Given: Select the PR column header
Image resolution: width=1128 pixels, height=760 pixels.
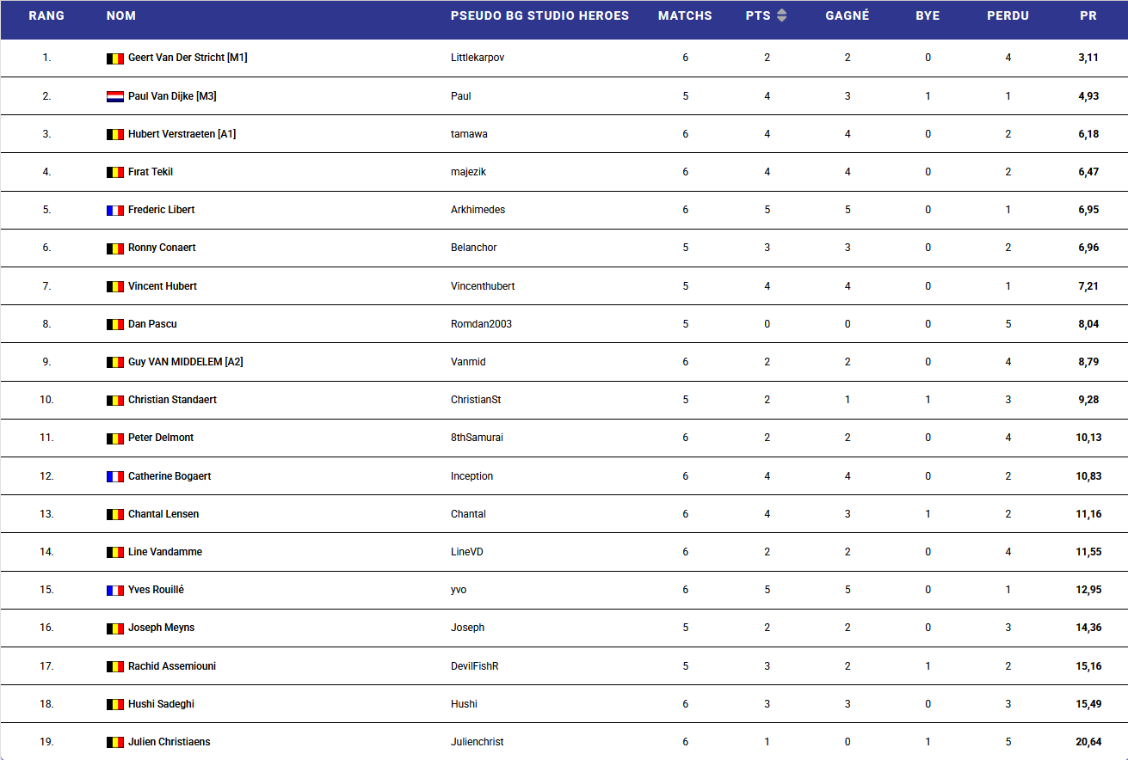Looking at the screenshot, I should tap(1088, 15).
